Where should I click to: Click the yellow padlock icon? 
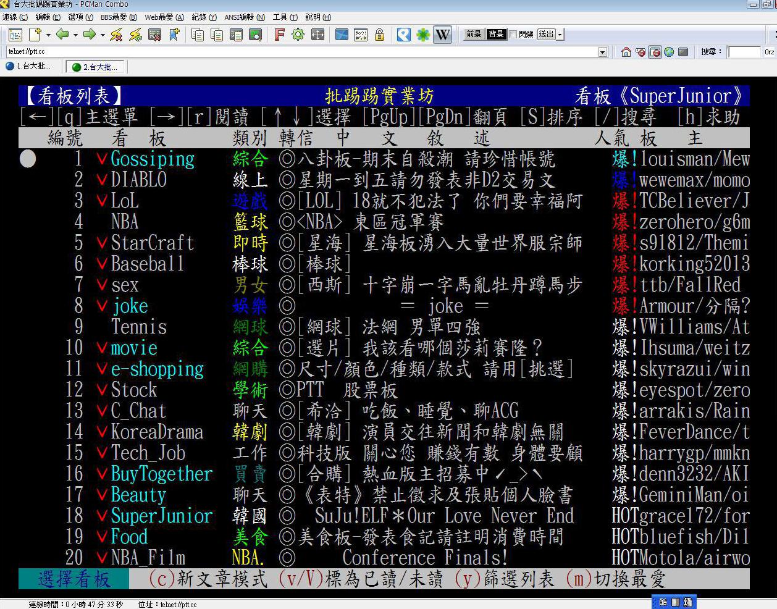(x=380, y=35)
